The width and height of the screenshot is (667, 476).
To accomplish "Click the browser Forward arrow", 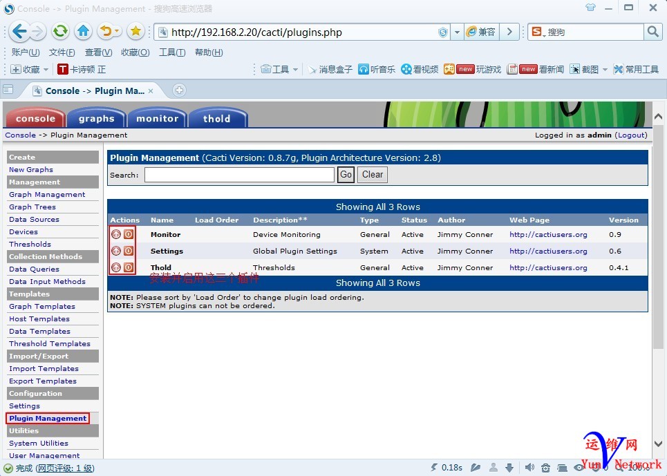I will 38,32.
